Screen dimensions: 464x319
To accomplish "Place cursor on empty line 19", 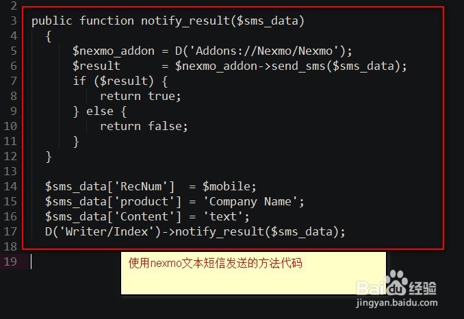I will (137, 261).
